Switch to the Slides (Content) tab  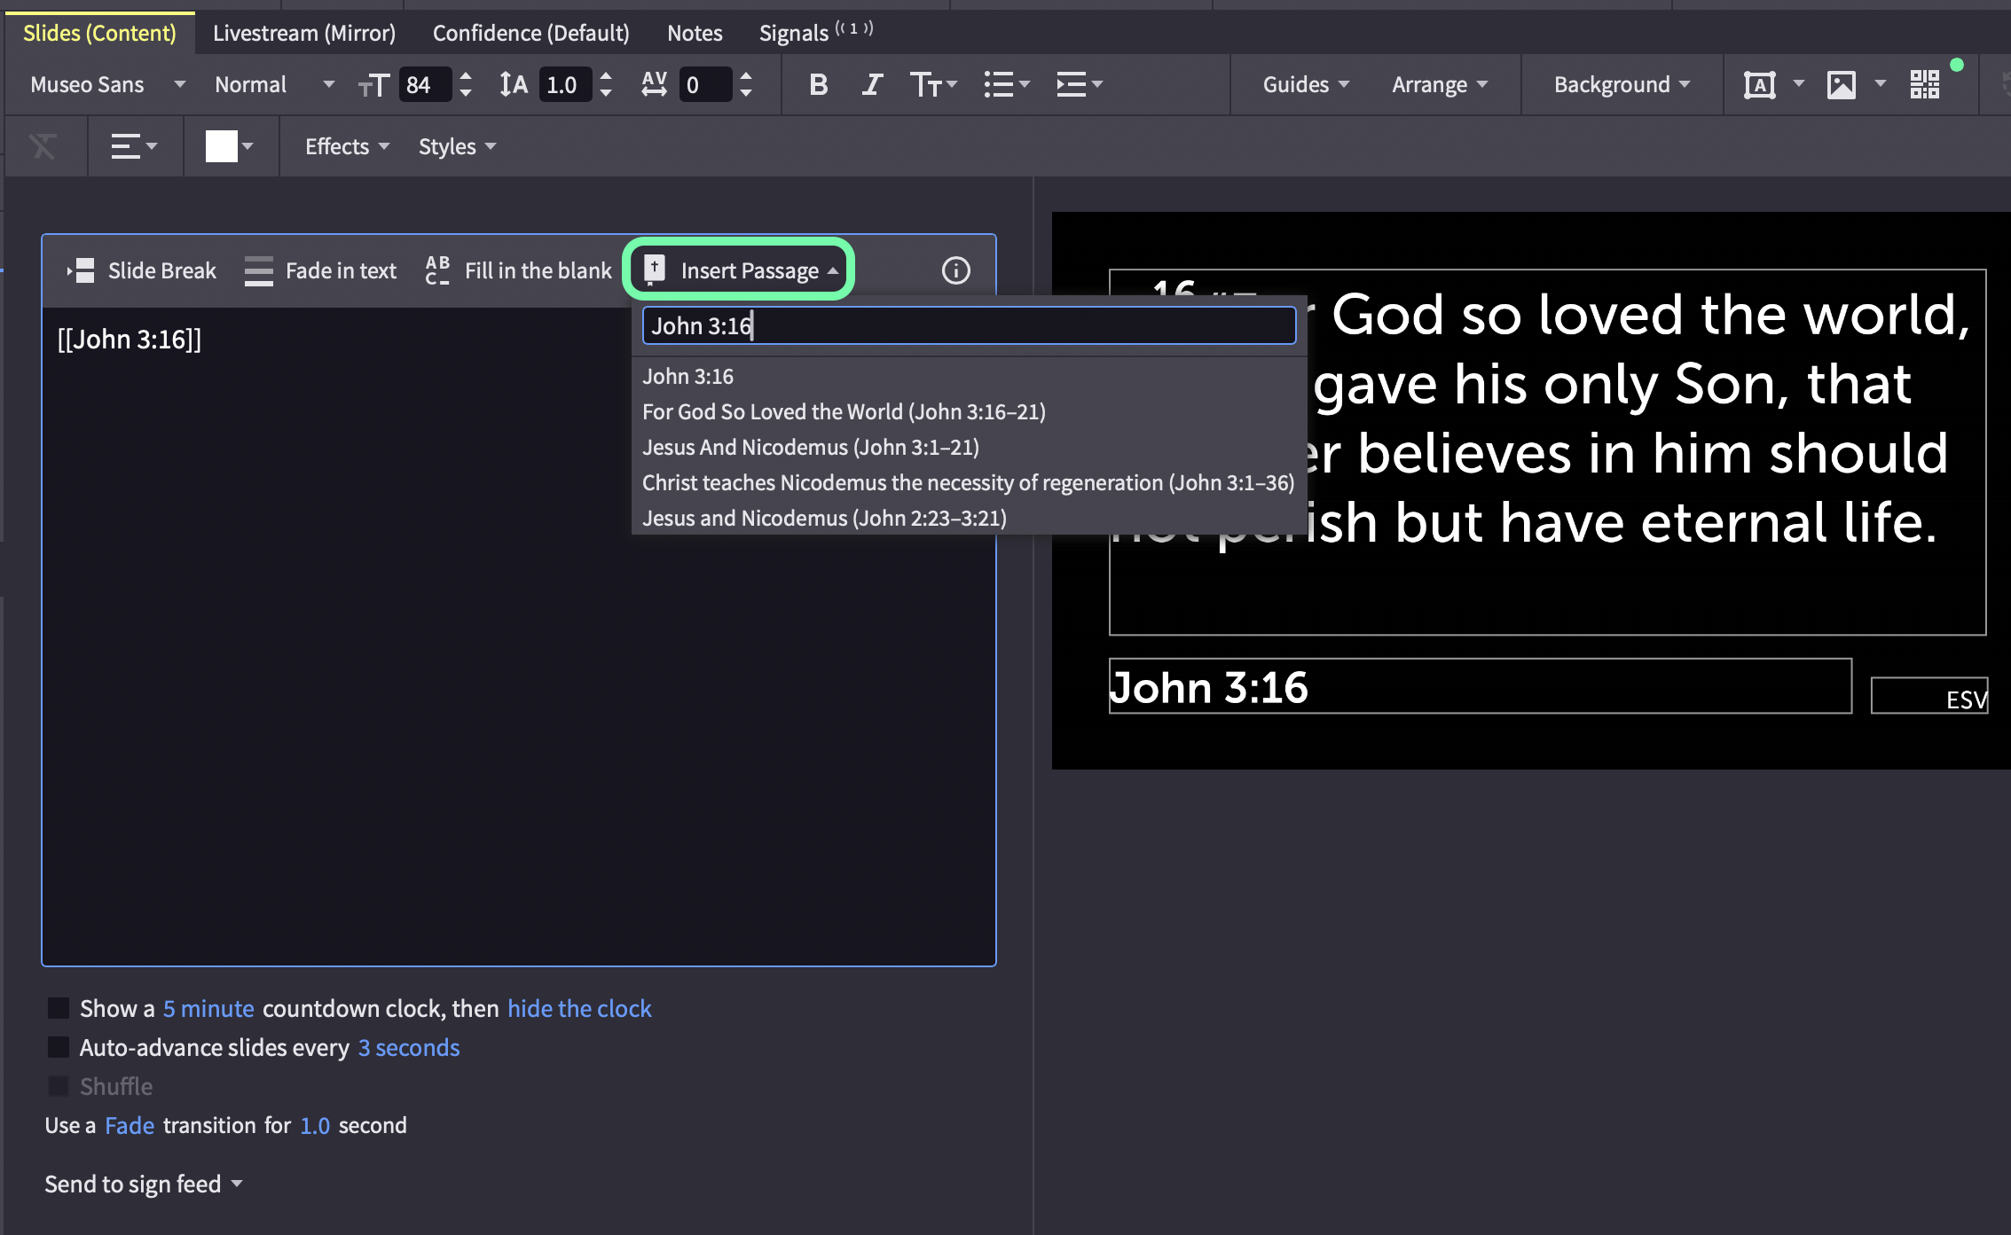coord(99,33)
